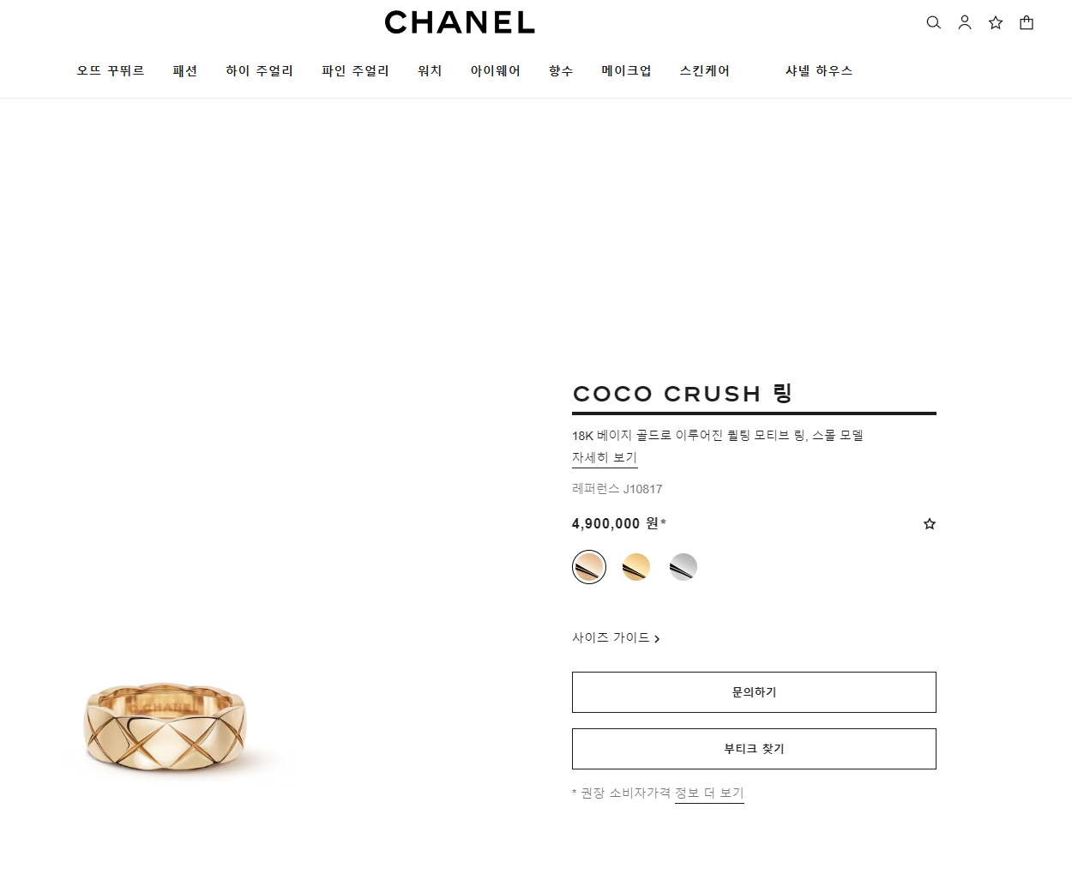Click the 부티크 찾기 boutique finder button
The height and width of the screenshot is (893, 1072).
[754, 749]
